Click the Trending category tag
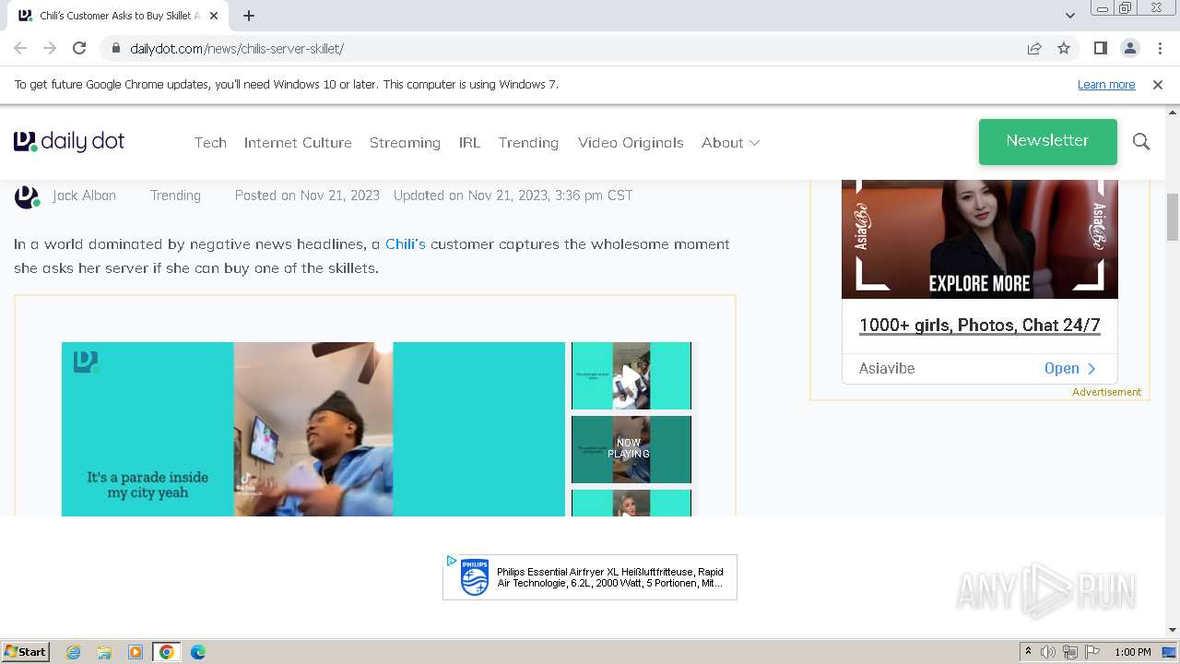1180x664 pixels. [x=175, y=196]
